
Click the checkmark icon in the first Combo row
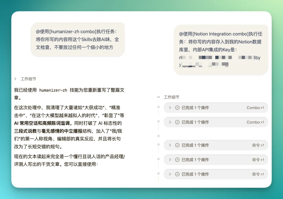pyautogui.click(x=177, y=107)
